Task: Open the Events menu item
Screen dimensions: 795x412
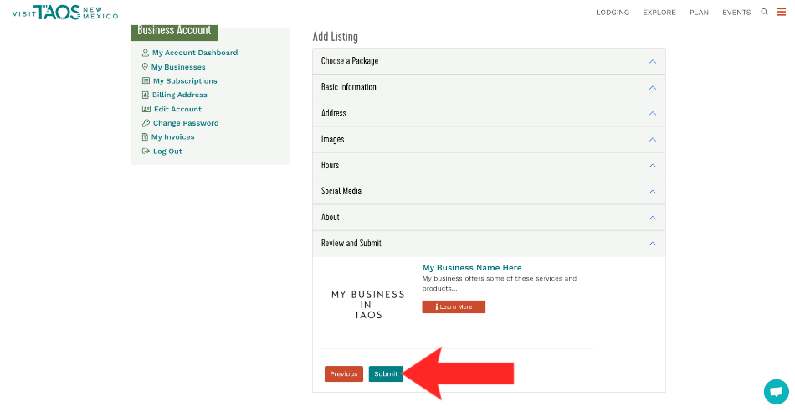Action: [x=736, y=13]
